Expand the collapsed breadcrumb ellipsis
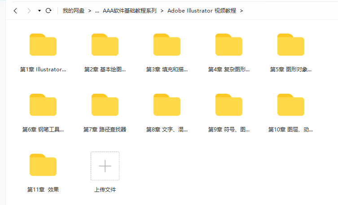This screenshot has width=338, height=205. (97, 11)
